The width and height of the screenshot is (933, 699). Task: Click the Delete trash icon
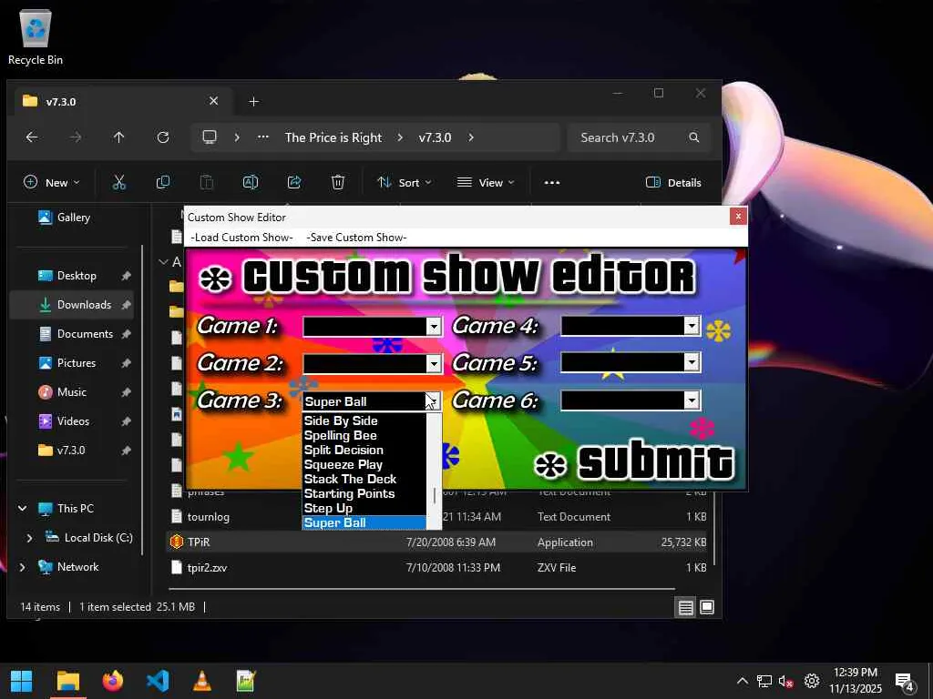point(338,182)
